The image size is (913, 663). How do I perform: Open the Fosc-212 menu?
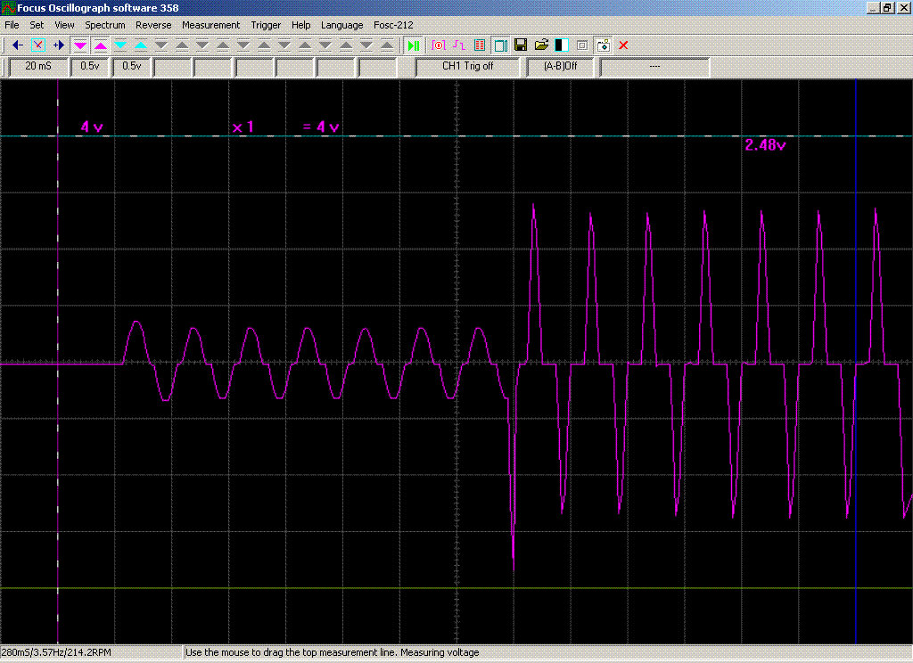[x=393, y=25]
